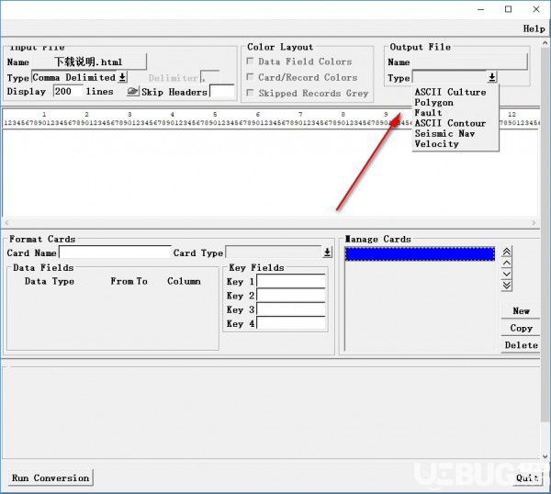The image size is (551, 494).
Task: Toggle Data Field Colors checkbox
Action: pyautogui.click(x=250, y=62)
